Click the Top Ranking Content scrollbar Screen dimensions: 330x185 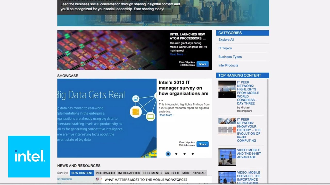[267, 131]
